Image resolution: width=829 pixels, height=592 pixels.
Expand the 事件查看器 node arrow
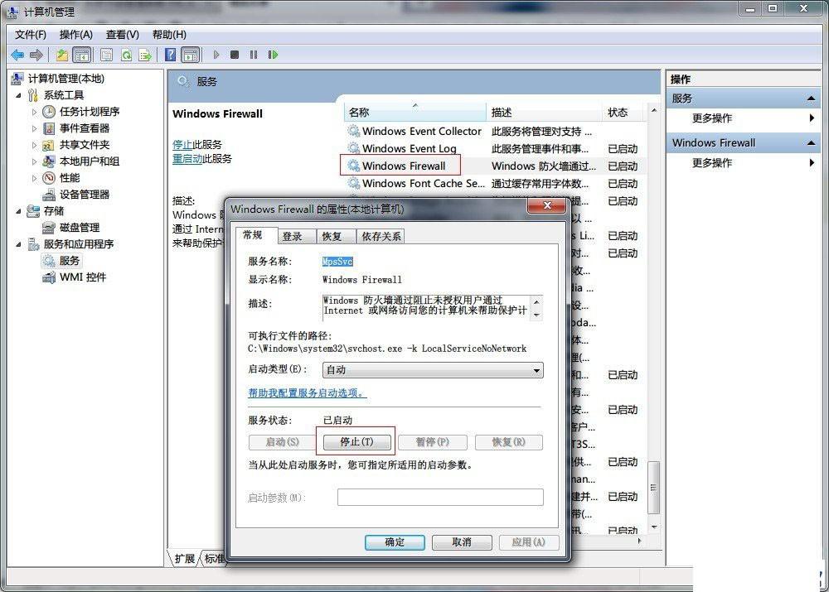coord(34,128)
